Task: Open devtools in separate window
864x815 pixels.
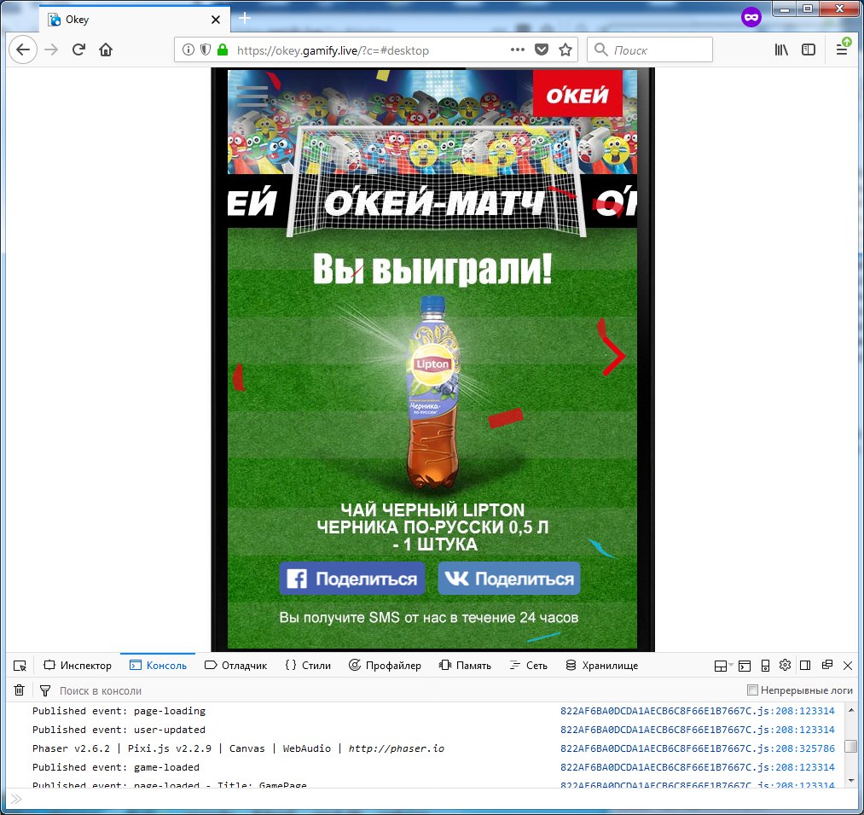Action: pyautogui.click(x=826, y=665)
